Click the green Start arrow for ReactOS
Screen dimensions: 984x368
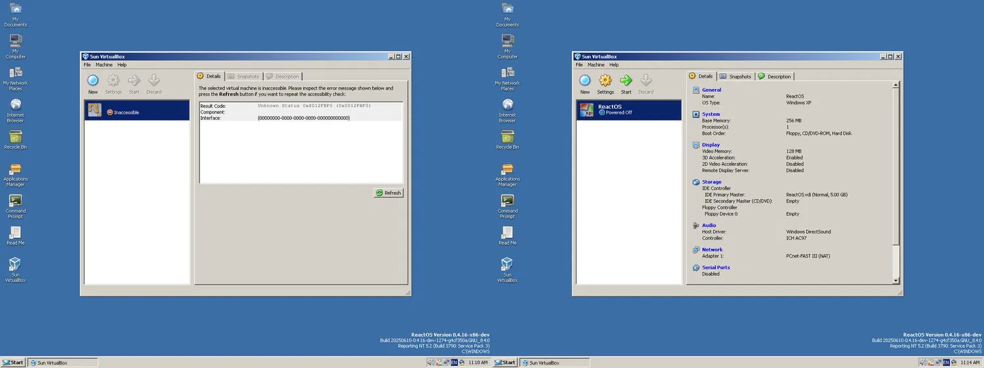point(626,81)
